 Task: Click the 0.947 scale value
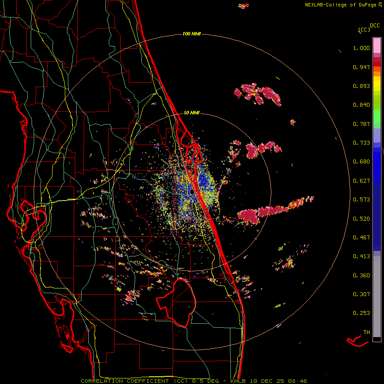361,67
